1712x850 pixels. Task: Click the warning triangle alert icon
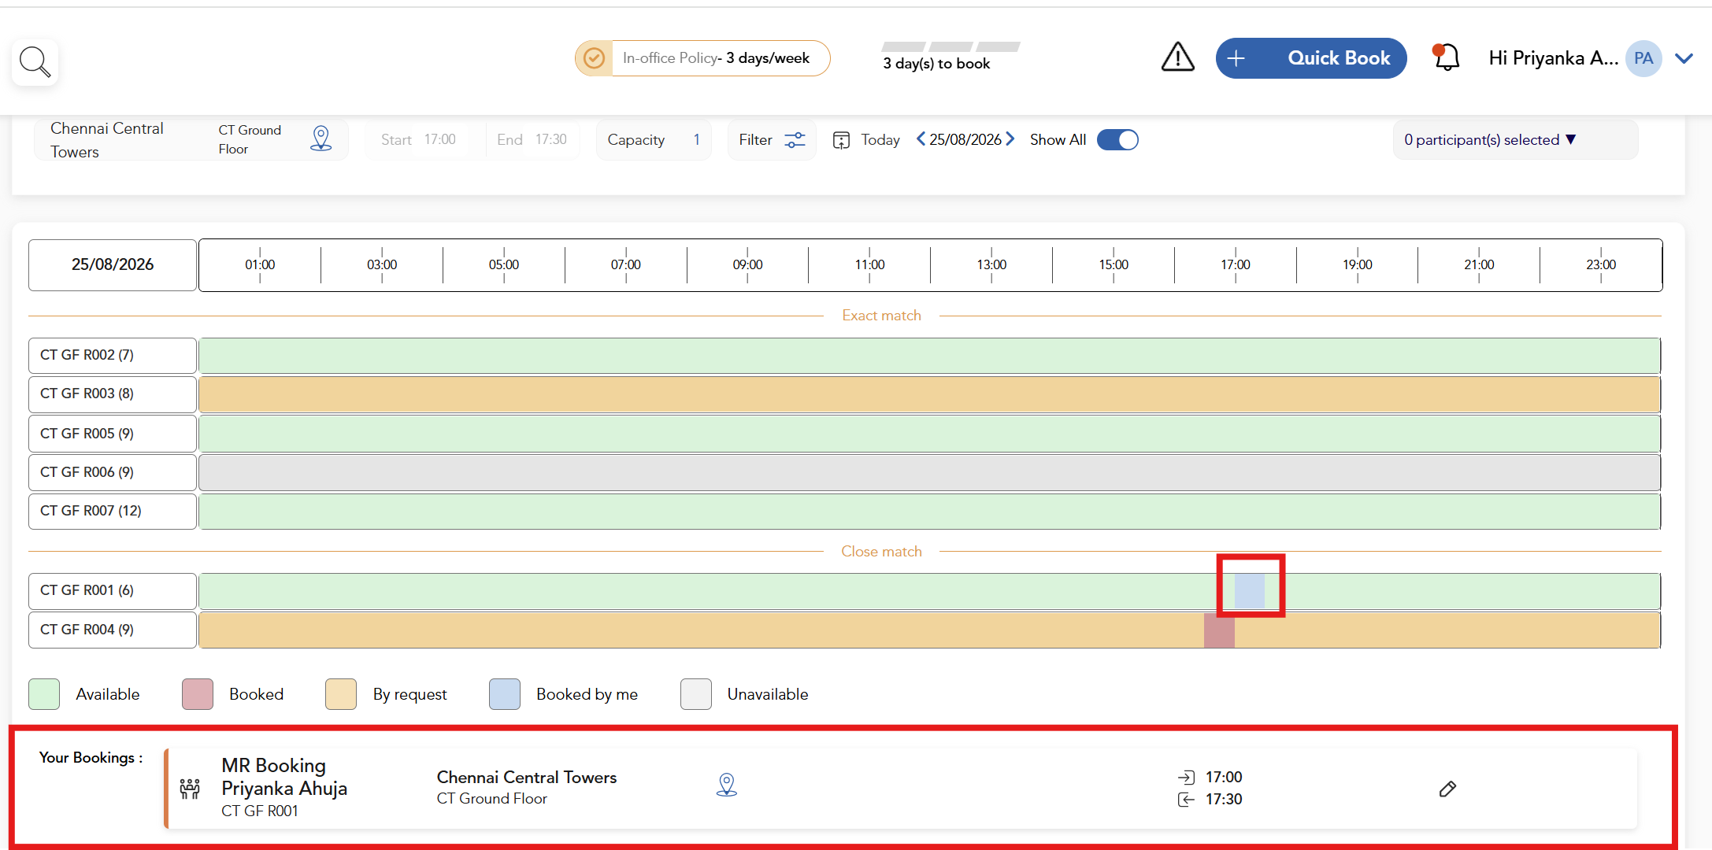[x=1177, y=57]
